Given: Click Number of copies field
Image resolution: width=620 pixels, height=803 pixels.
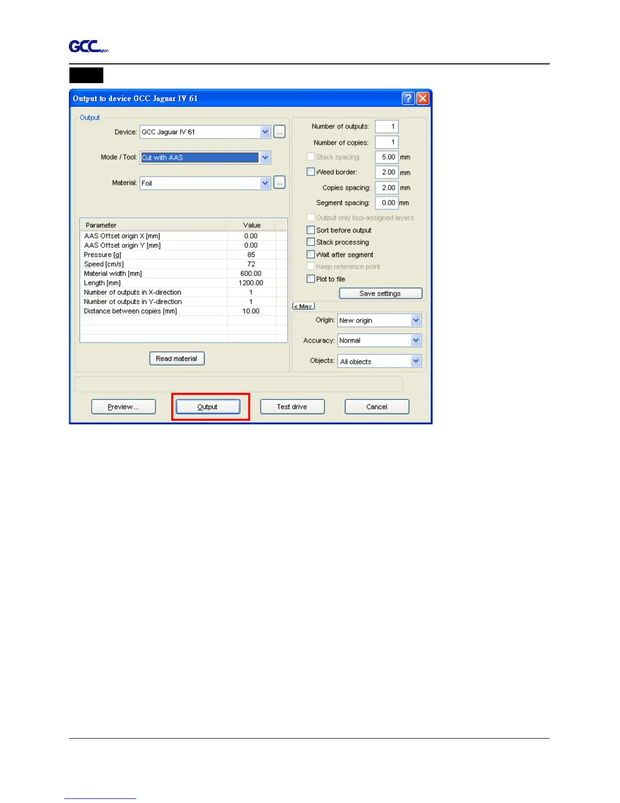Looking at the screenshot, I should click(387, 142).
